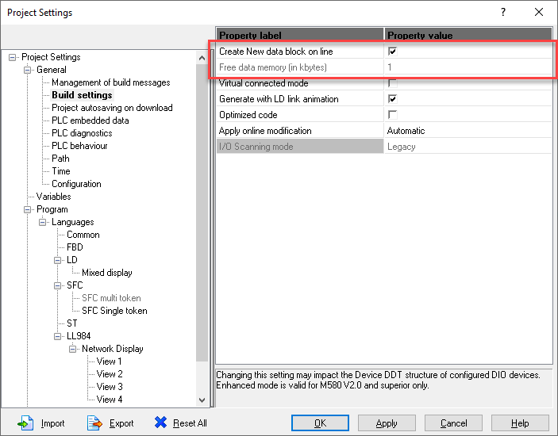Click the blue X Reset All icon
This screenshot has height=436, width=558.
[160, 423]
